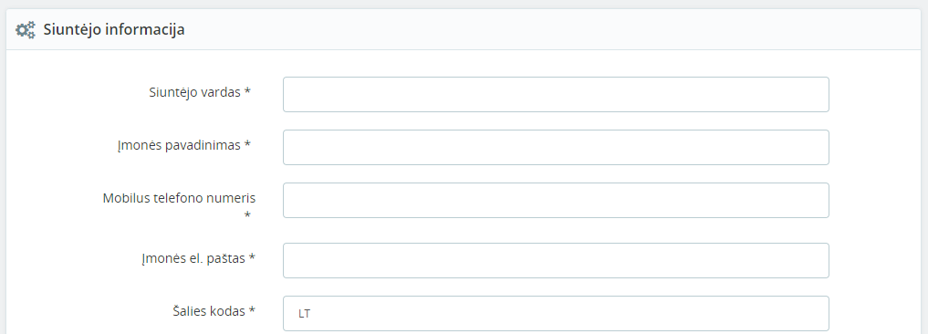The image size is (928, 334).
Task: Click the Šalies kodas field containing LT
Action: pos(556,313)
